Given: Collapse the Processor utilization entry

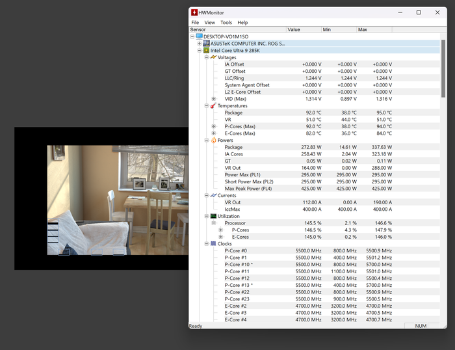Looking at the screenshot, I should 214,223.
